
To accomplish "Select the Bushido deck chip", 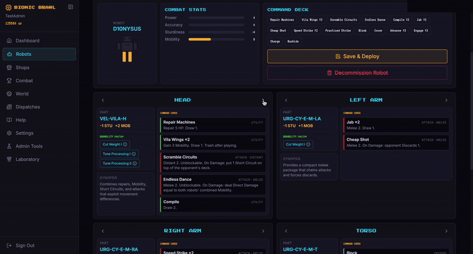I will tap(293, 41).
